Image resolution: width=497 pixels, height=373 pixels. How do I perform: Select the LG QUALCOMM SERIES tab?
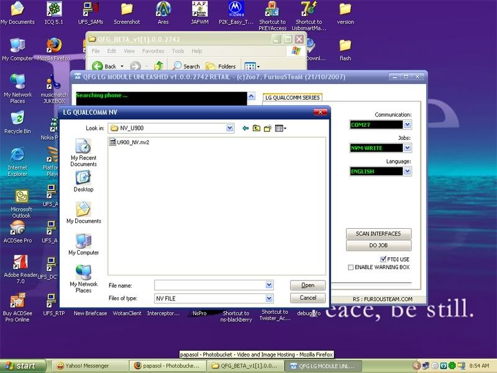pyautogui.click(x=292, y=98)
